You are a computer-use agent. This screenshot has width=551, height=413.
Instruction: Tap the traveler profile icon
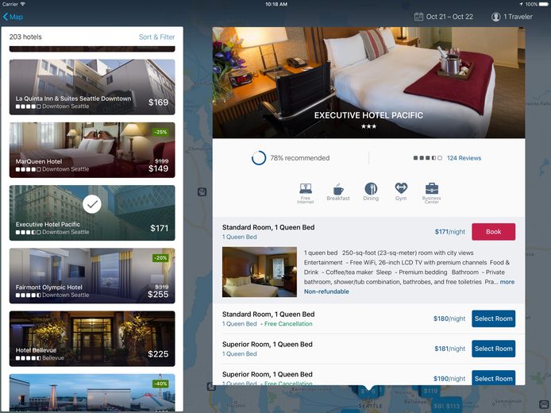coord(496,17)
